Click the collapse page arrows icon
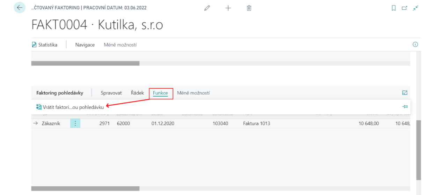447x195 pixels. coord(415,8)
